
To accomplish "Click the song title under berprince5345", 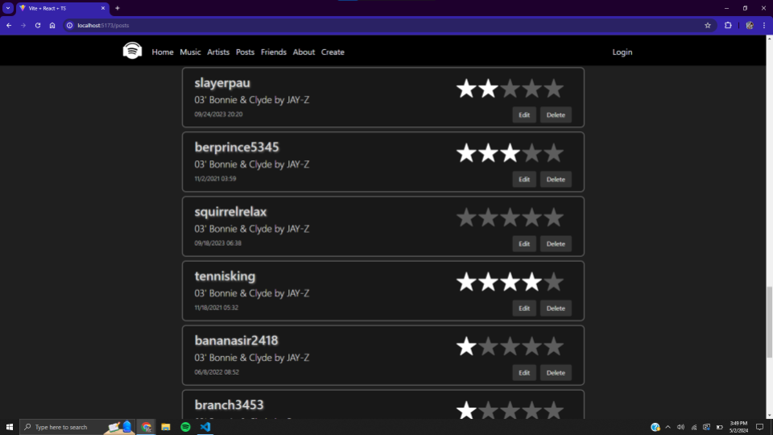I will [x=252, y=164].
